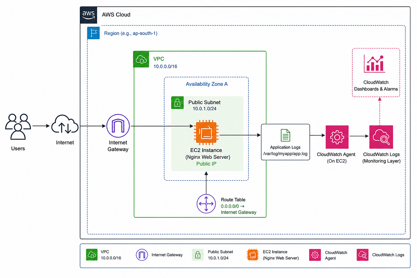Image resolution: width=417 pixels, height=278 pixels.
Task: Select the Users group icon
Action: (x=18, y=127)
